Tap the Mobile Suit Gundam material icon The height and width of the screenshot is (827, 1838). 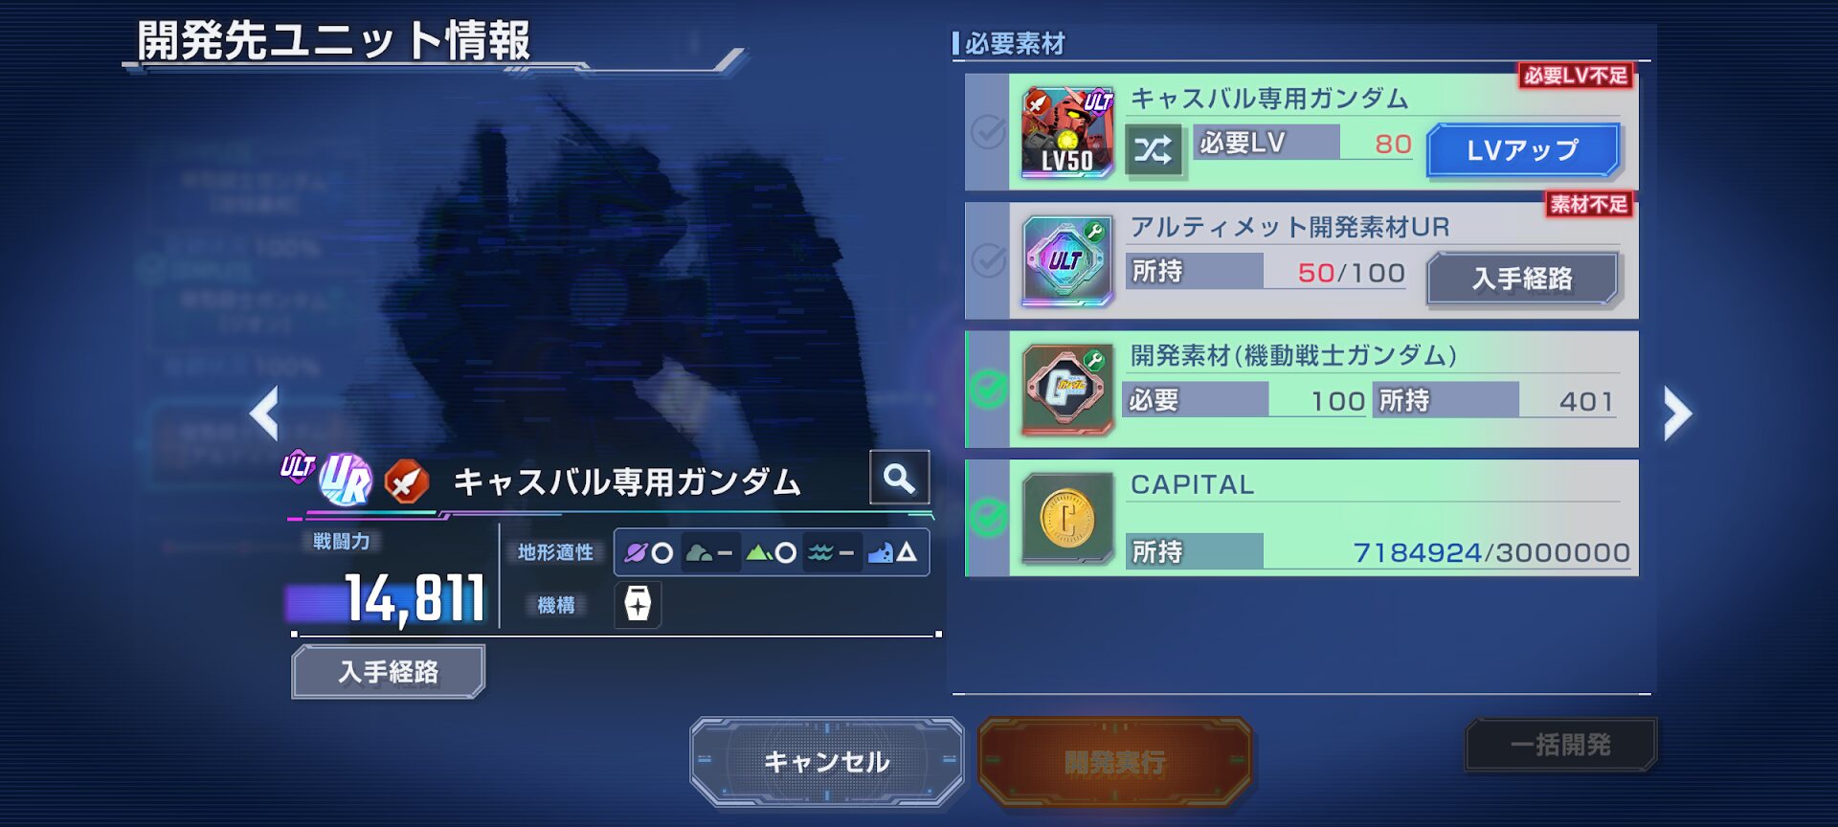tap(1067, 389)
